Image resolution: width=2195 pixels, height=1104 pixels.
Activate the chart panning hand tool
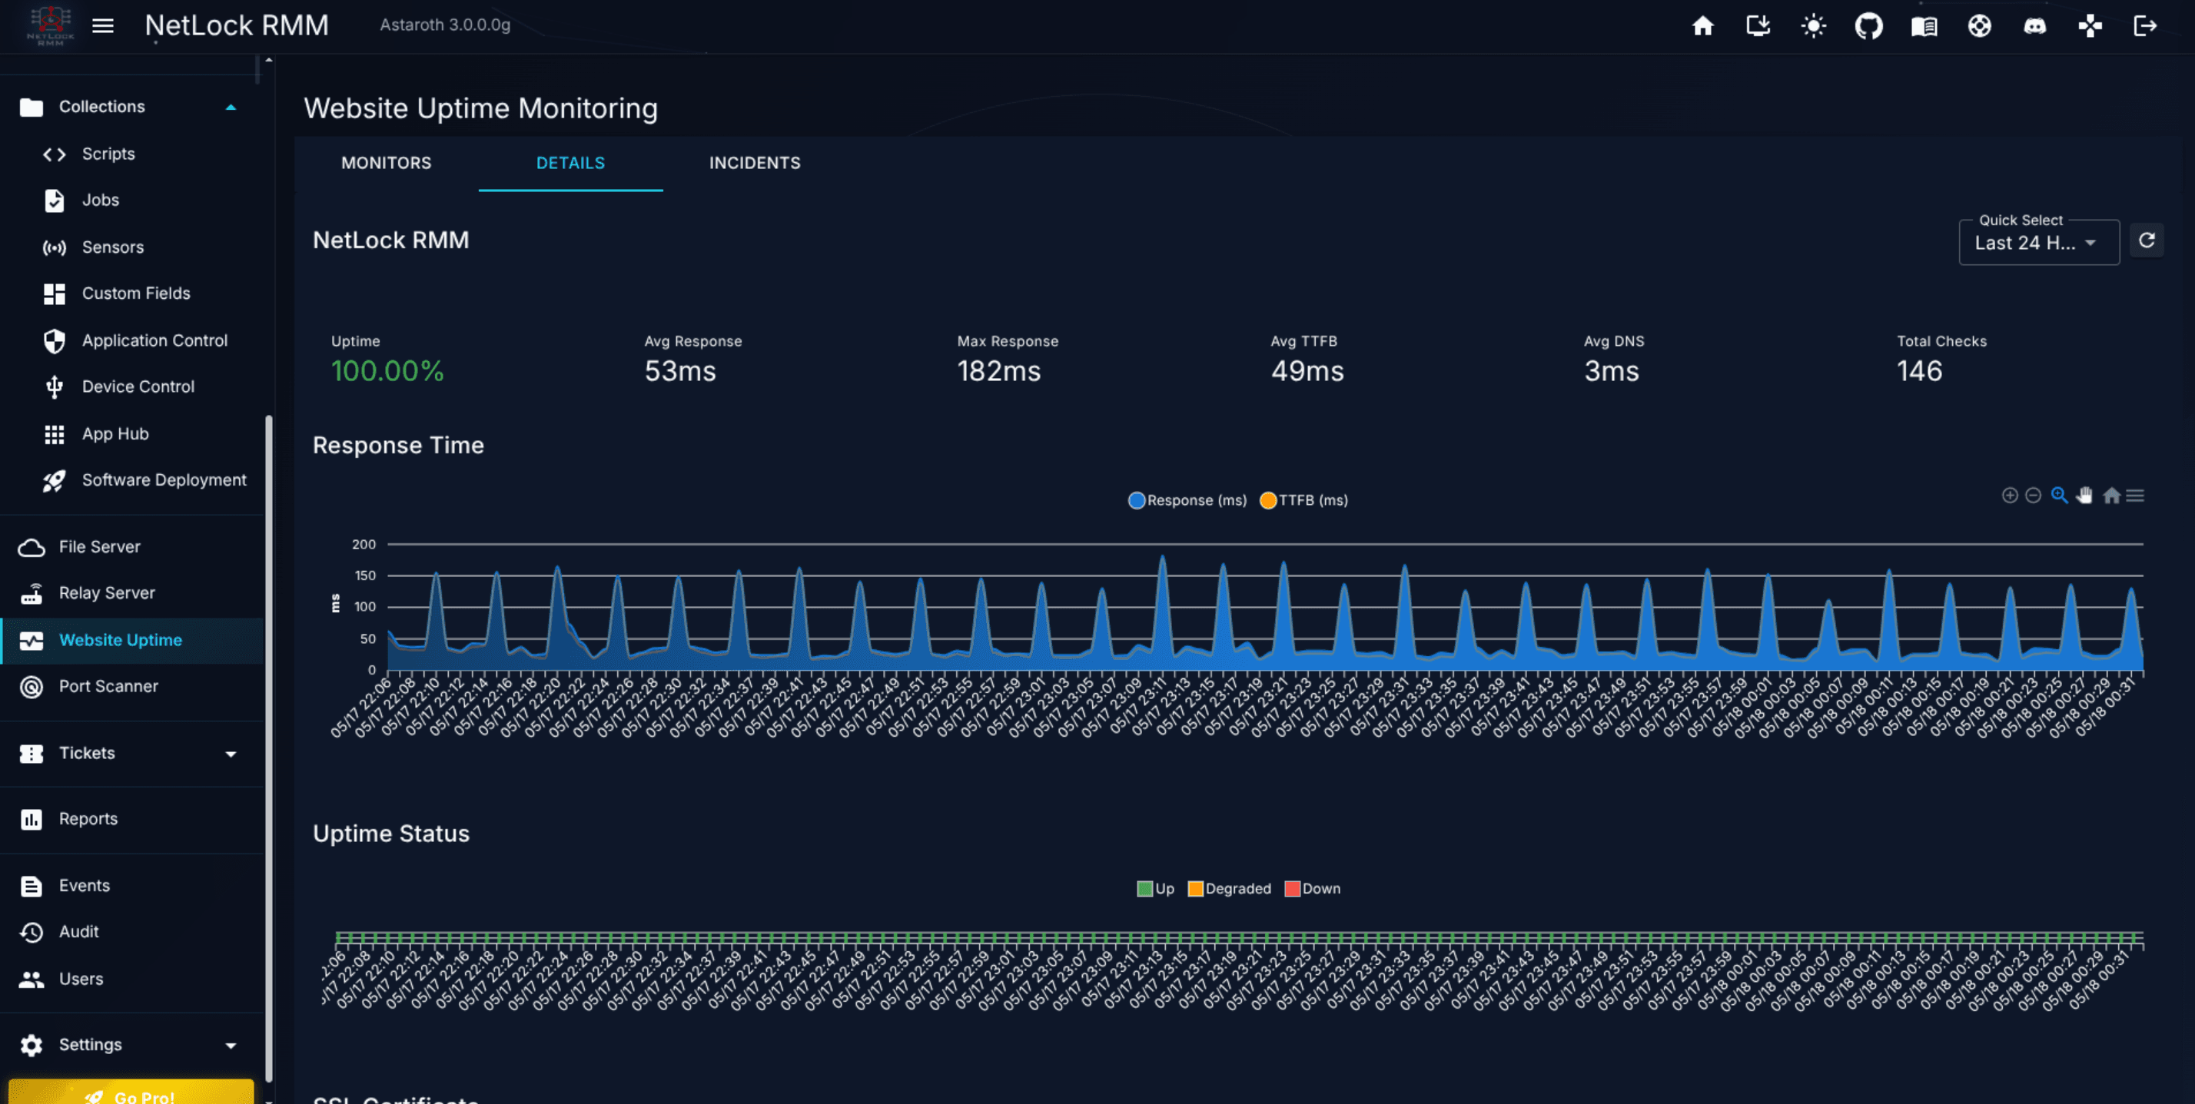2084,496
